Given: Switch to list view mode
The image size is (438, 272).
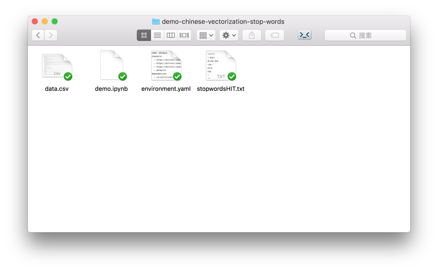Looking at the screenshot, I should pyautogui.click(x=158, y=35).
